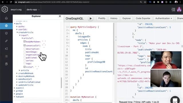Screen dimensions: 183x103
Task: Expand the hubspot node
Action: tap(15, 97)
